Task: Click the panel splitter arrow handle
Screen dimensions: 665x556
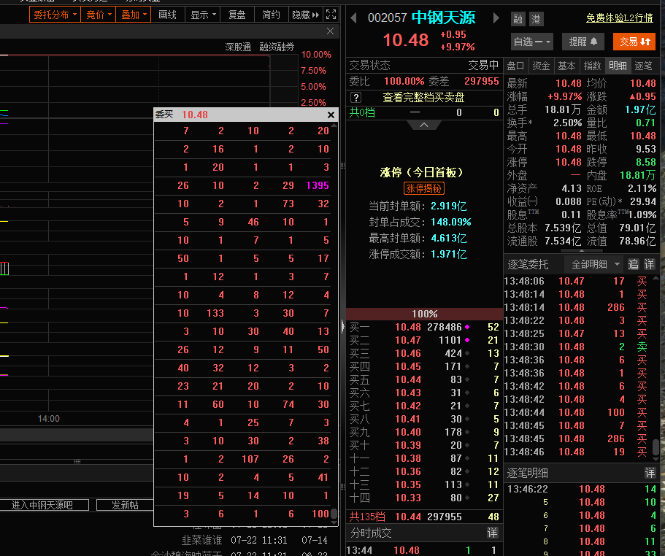Action: [x=342, y=326]
